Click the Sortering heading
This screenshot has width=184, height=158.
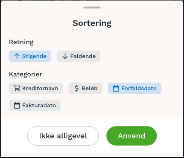coord(92,23)
